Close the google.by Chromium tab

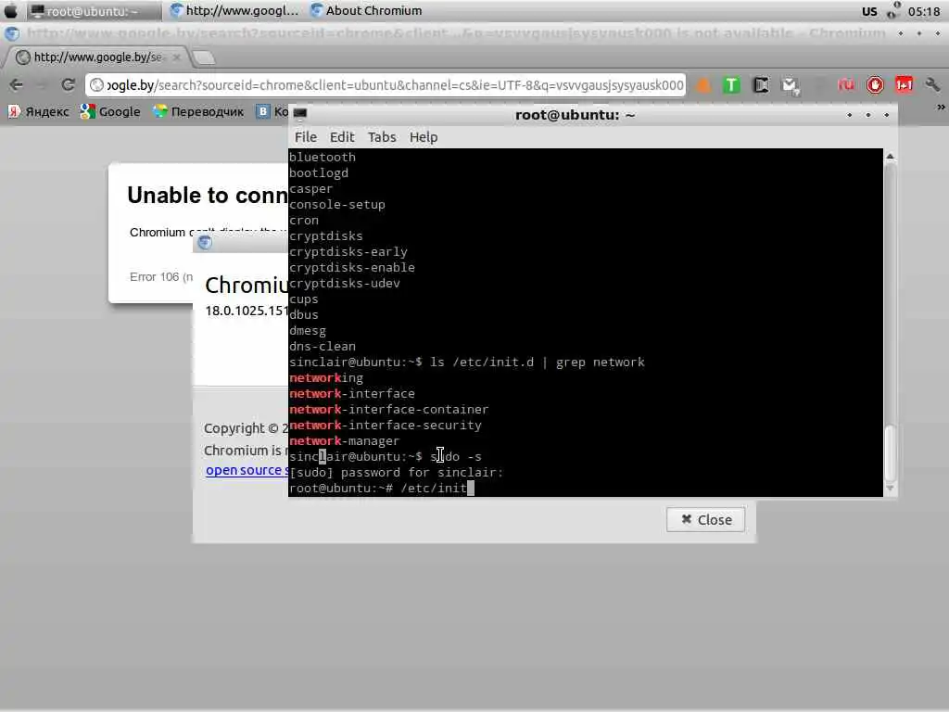(x=176, y=57)
